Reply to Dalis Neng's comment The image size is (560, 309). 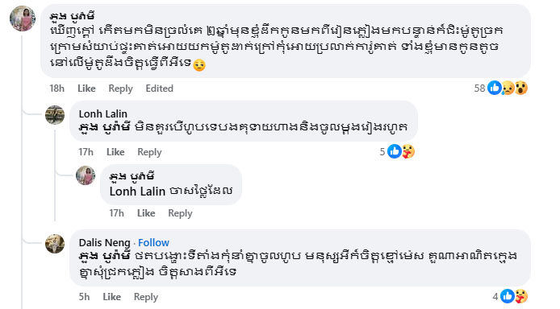(146, 297)
